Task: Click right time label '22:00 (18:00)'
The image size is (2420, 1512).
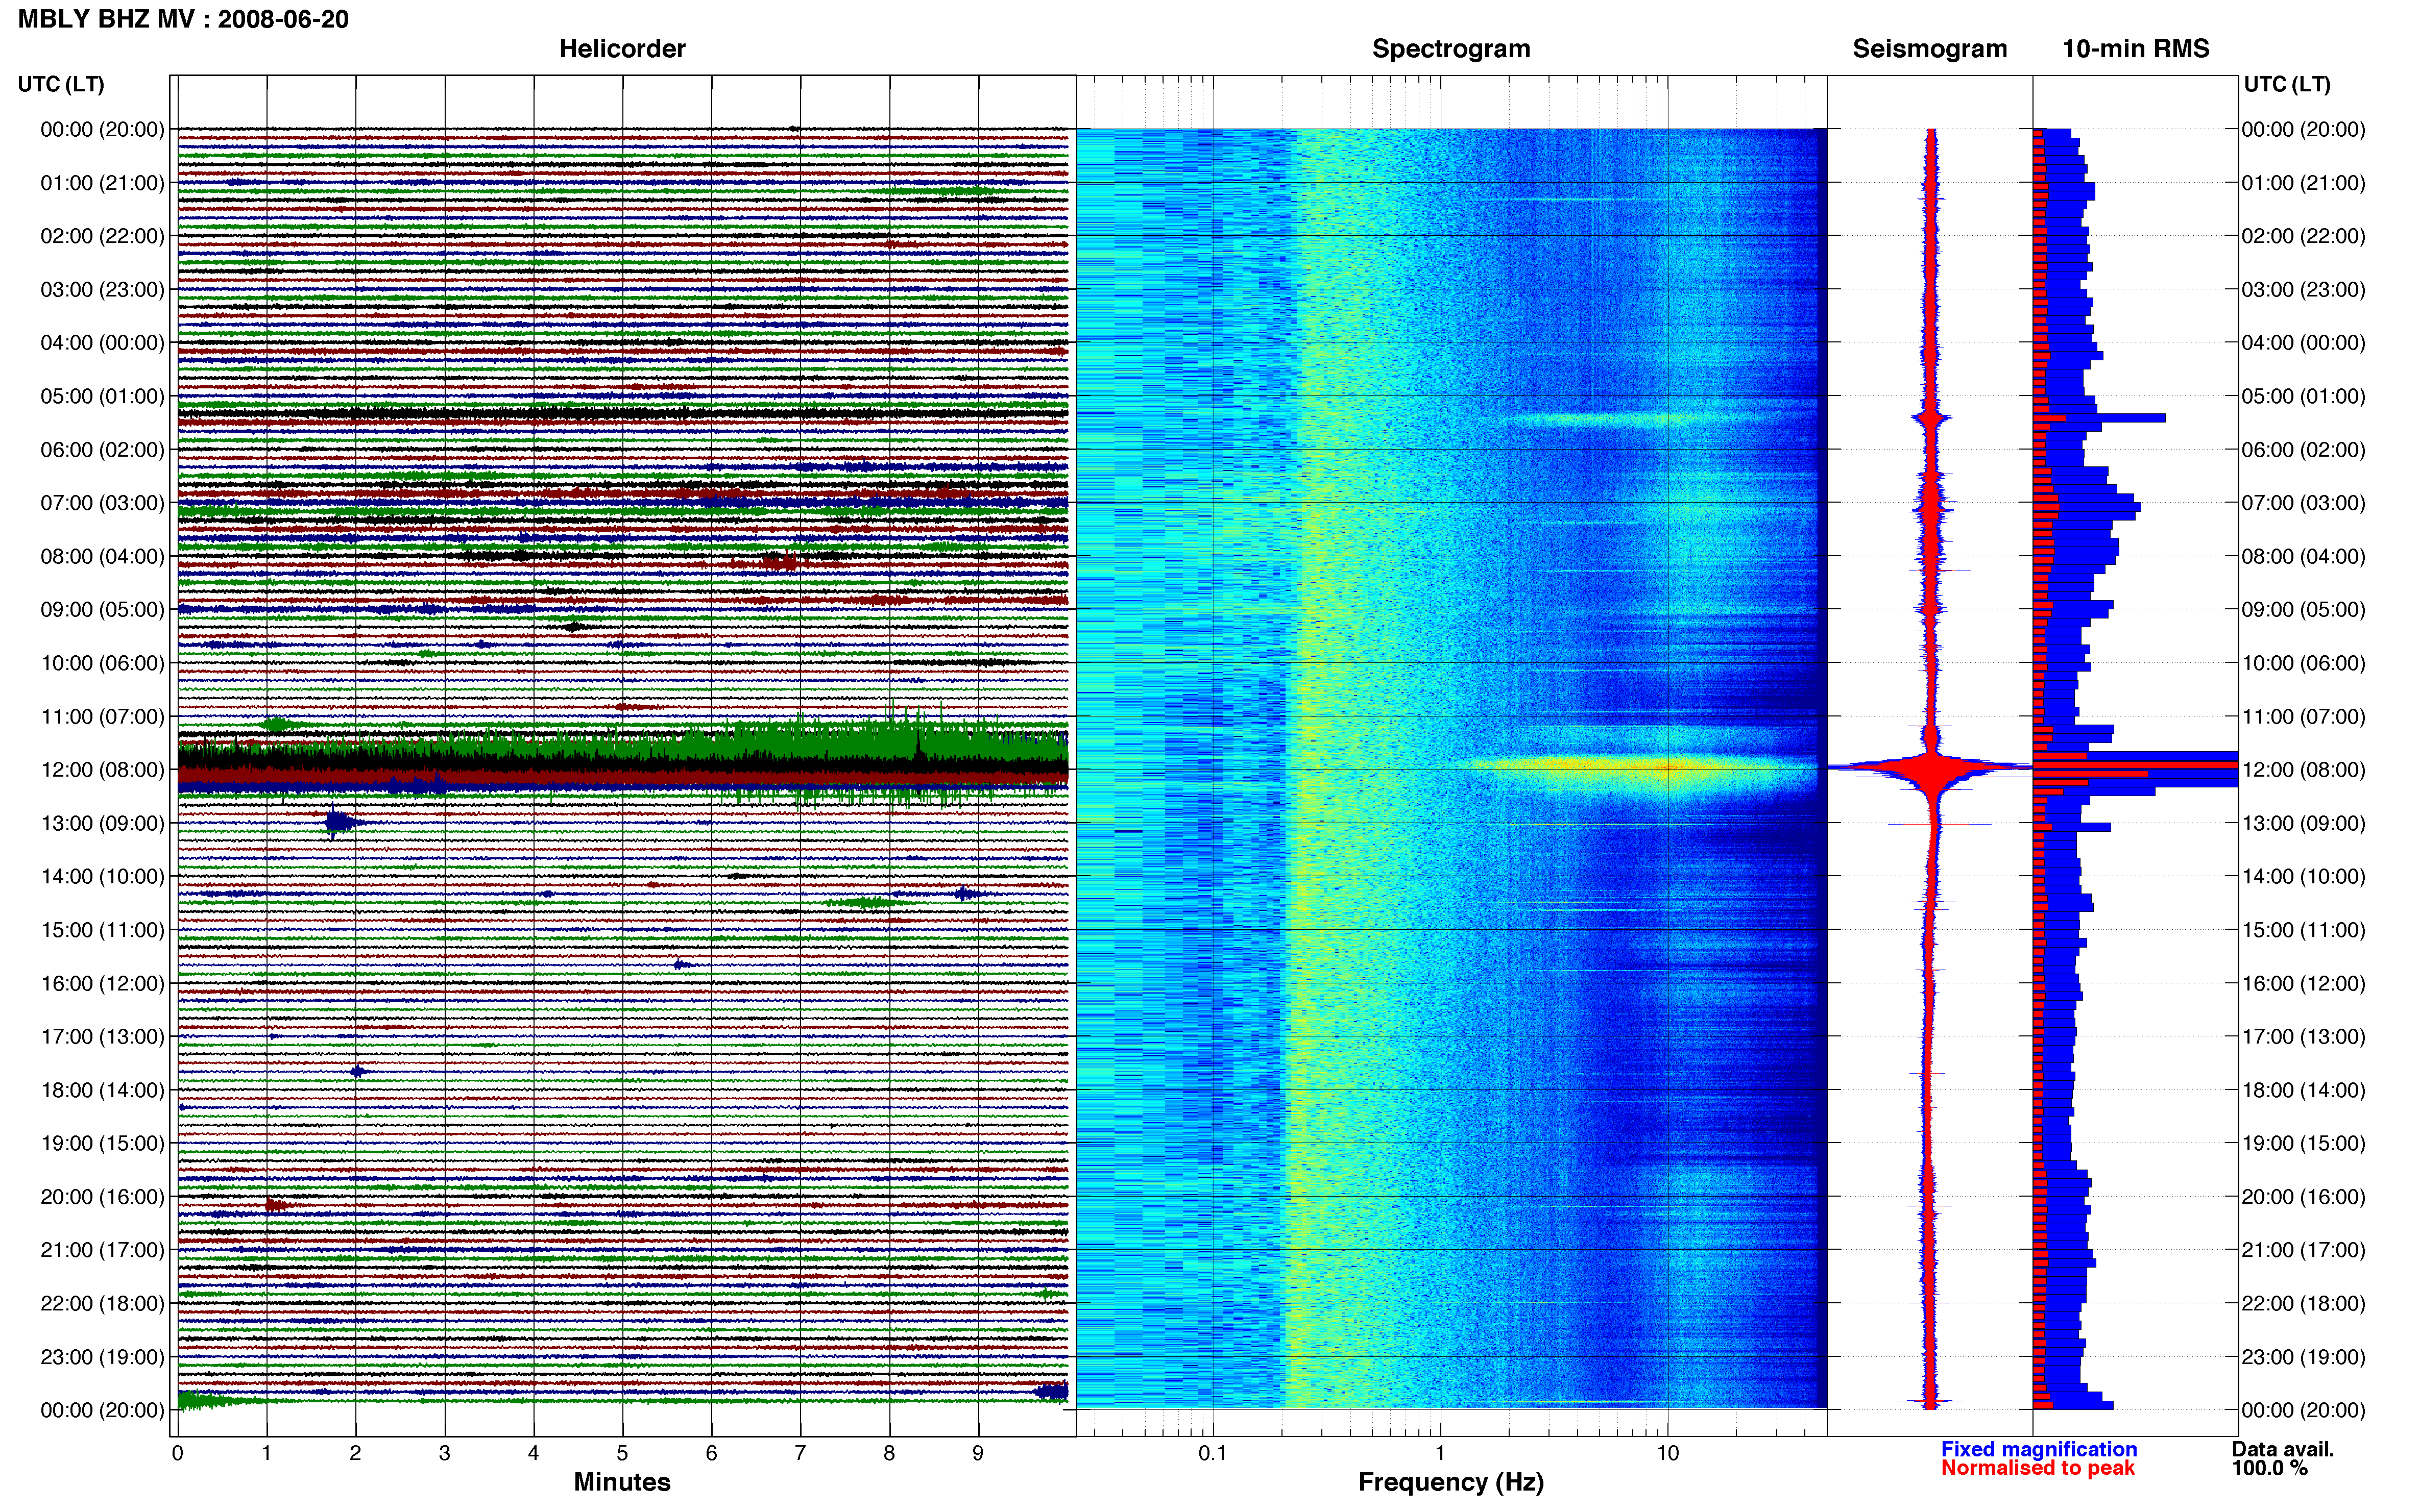Action: coord(2303,1303)
